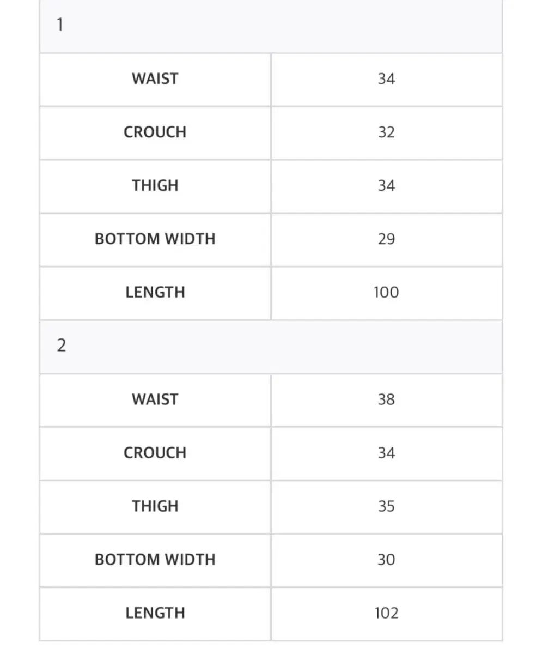Image resolution: width=542 pixels, height=654 pixels.
Task: Click the bottom width value 29
Action: (386, 239)
